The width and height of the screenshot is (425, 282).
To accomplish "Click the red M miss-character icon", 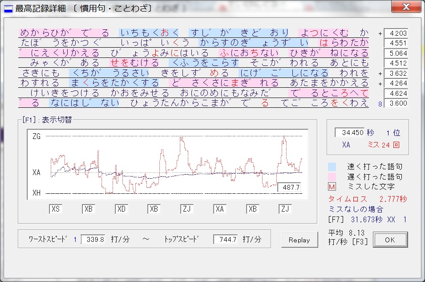I will (x=332, y=186).
